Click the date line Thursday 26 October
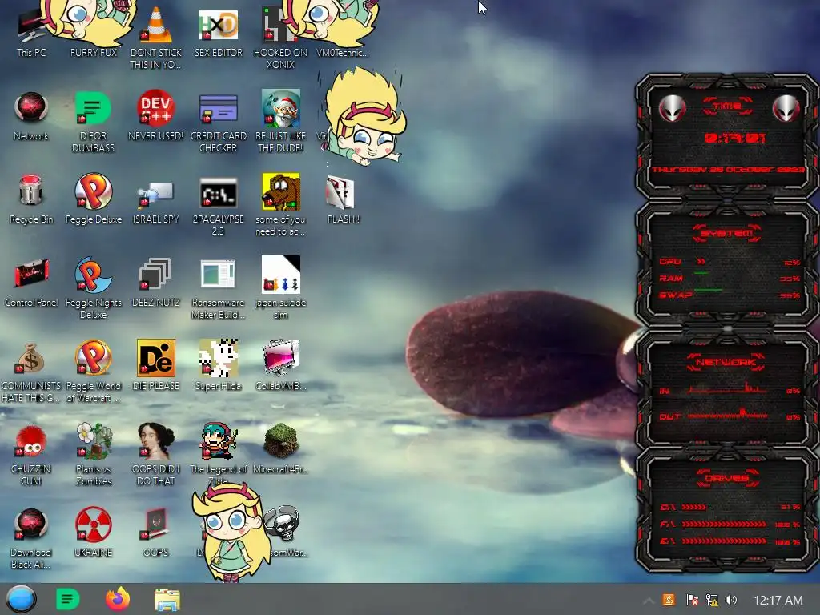 [x=728, y=170]
